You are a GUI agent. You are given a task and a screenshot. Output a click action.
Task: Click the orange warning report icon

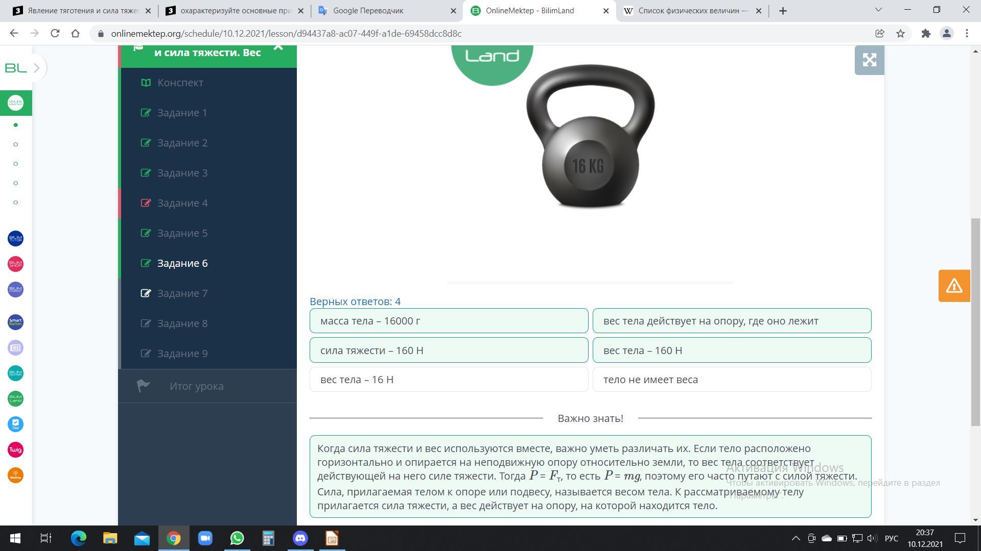tap(954, 286)
